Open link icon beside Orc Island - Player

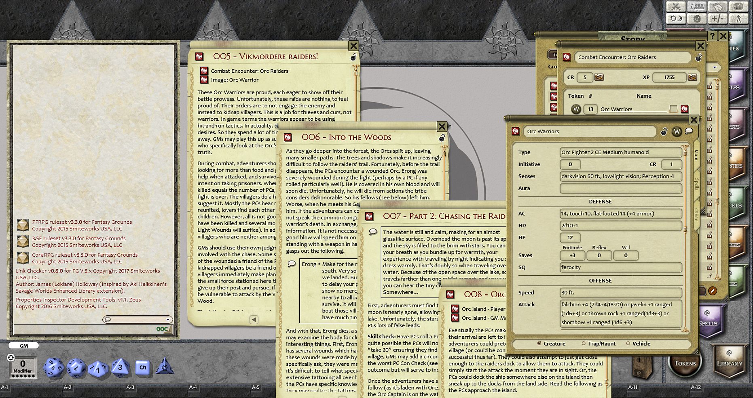click(x=455, y=309)
